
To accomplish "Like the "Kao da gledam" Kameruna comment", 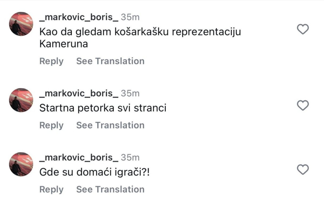I will tap(303, 29).
